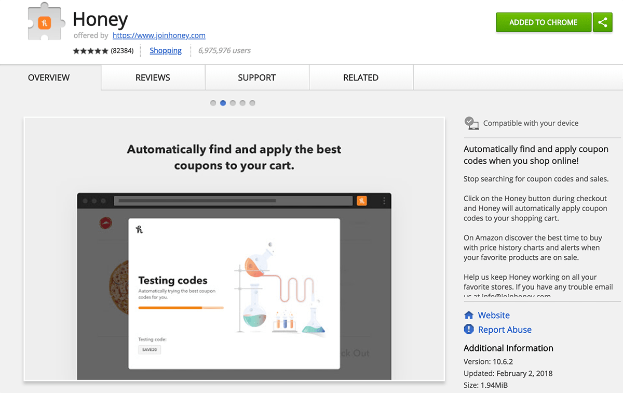Click the (82384) ratings count
This screenshot has width=623, height=393.
pos(122,51)
